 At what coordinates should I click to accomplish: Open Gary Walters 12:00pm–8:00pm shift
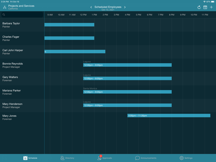127,78
